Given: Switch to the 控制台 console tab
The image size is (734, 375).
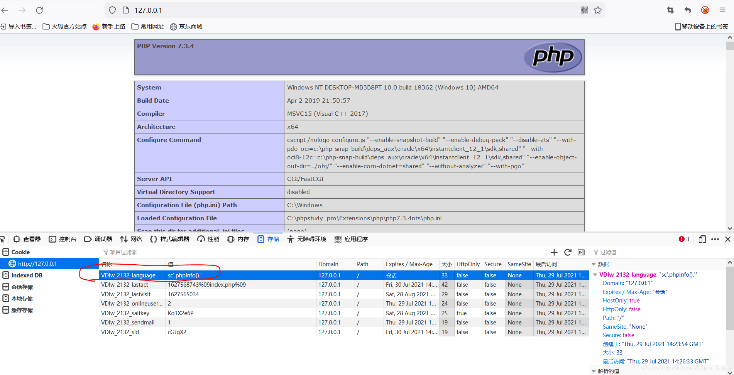Looking at the screenshot, I should pos(63,239).
